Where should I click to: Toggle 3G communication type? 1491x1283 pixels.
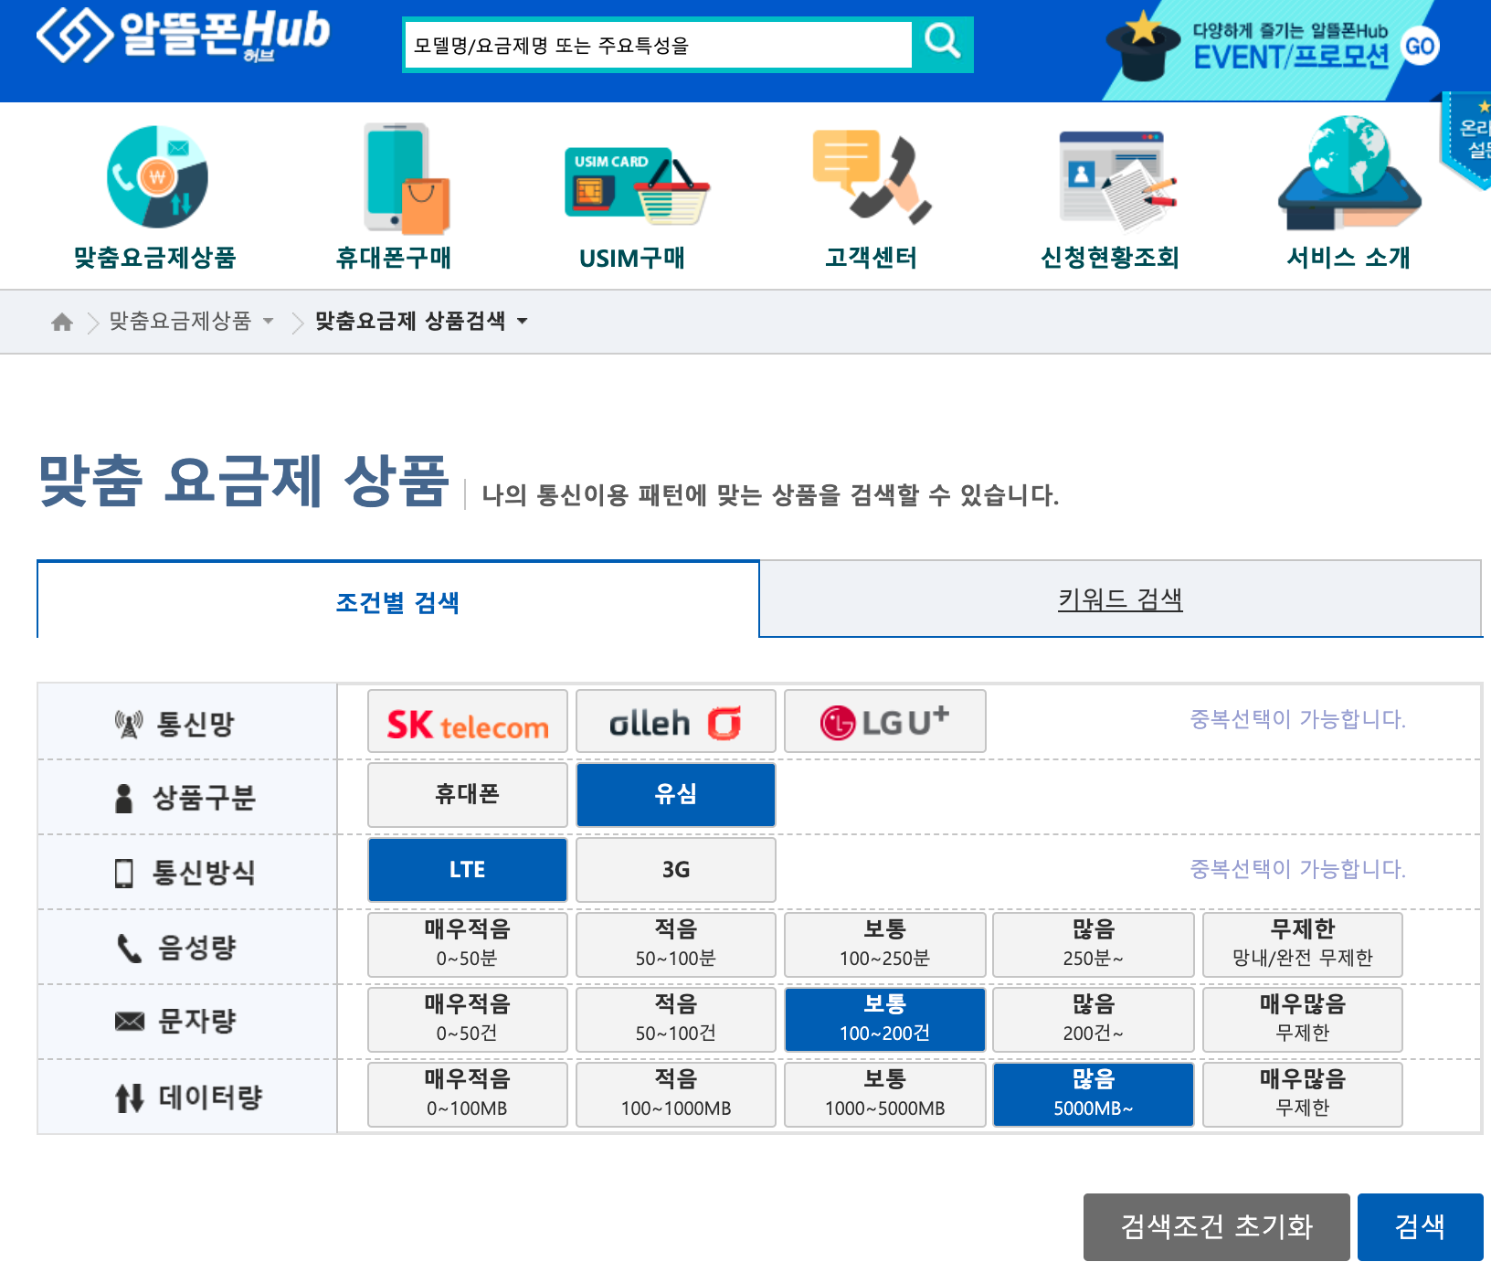point(676,870)
